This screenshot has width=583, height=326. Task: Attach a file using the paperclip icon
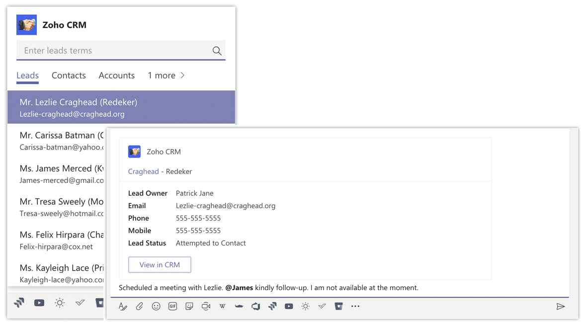pos(140,306)
